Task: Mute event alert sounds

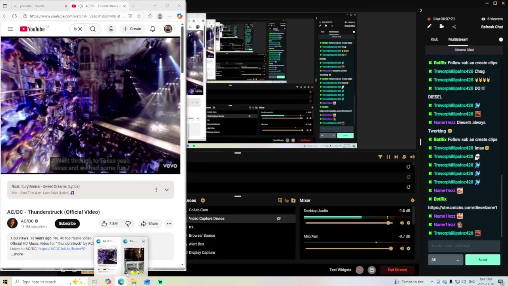Action: point(412,157)
